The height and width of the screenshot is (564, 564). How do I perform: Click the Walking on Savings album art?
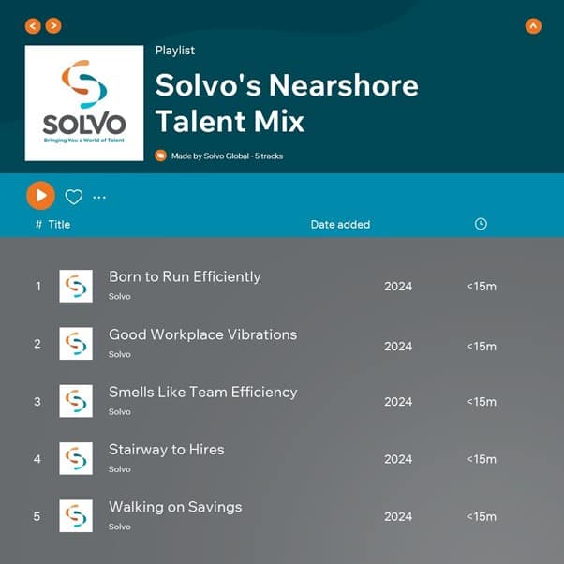(76, 516)
